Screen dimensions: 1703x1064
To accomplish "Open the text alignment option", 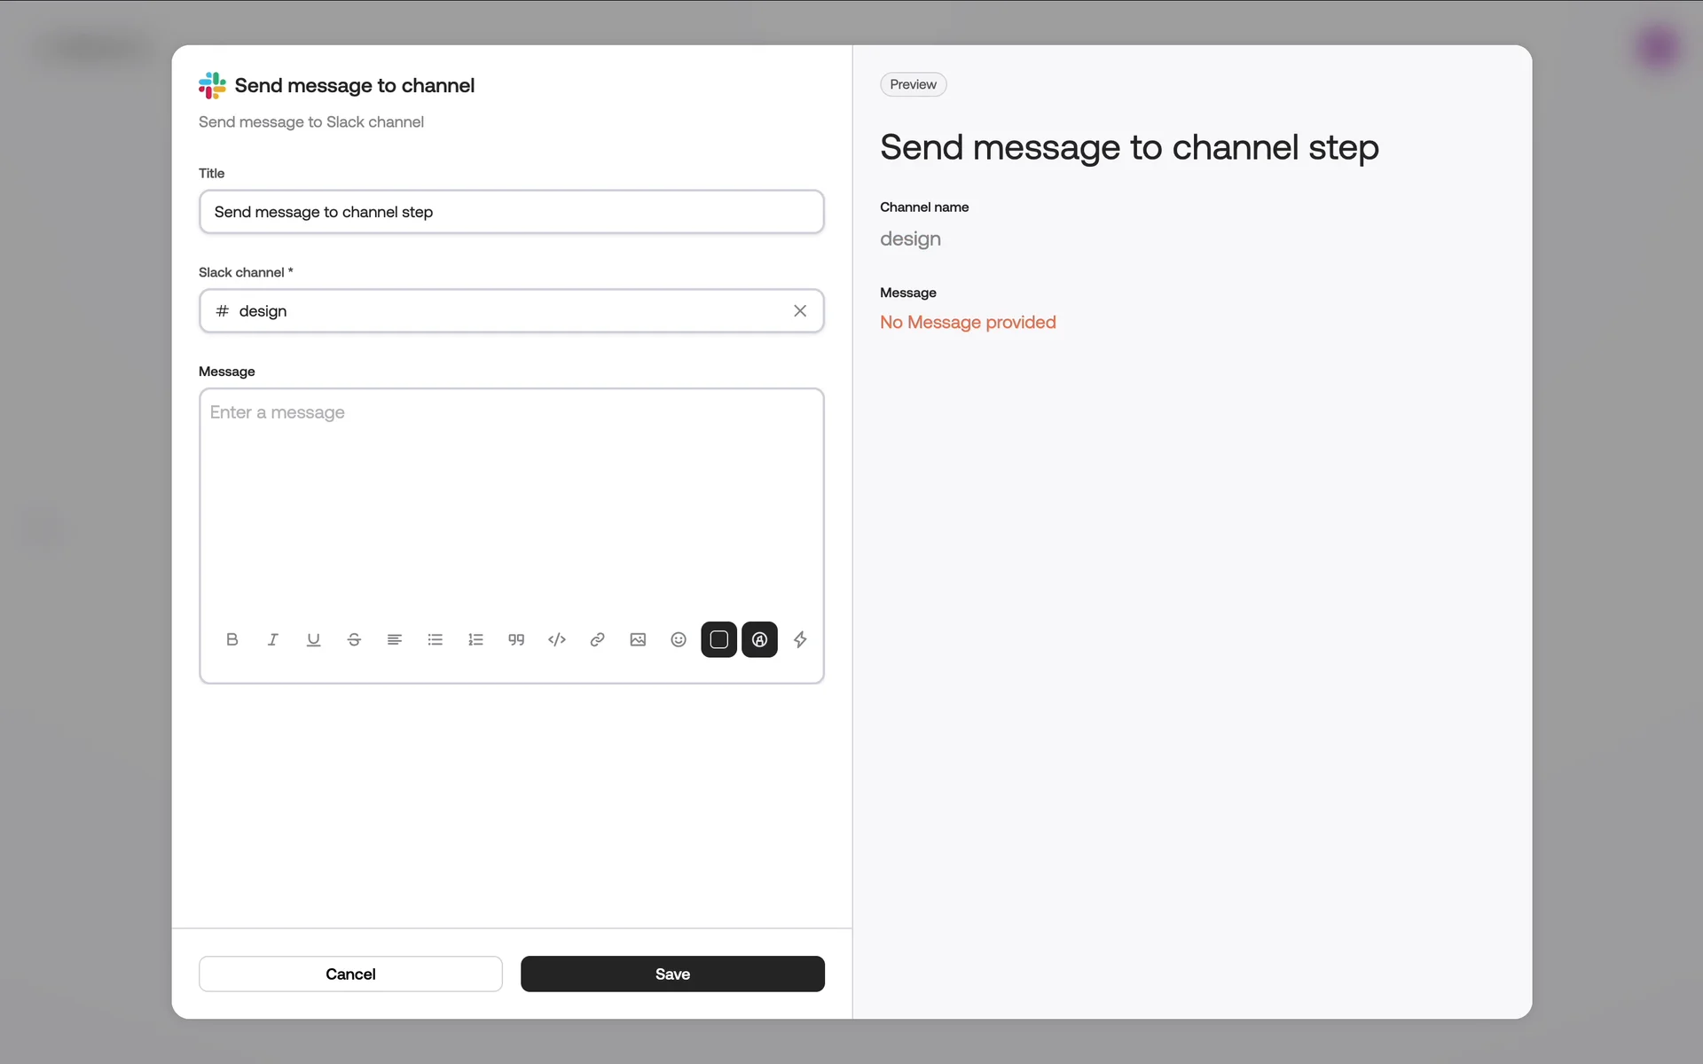I will click(x=395, y=639).
